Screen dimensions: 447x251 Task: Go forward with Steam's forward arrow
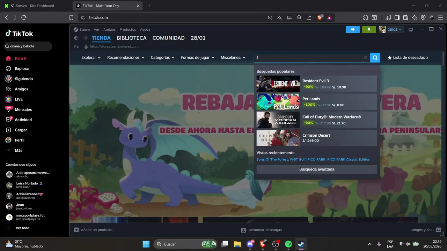(x=85, y=38)
